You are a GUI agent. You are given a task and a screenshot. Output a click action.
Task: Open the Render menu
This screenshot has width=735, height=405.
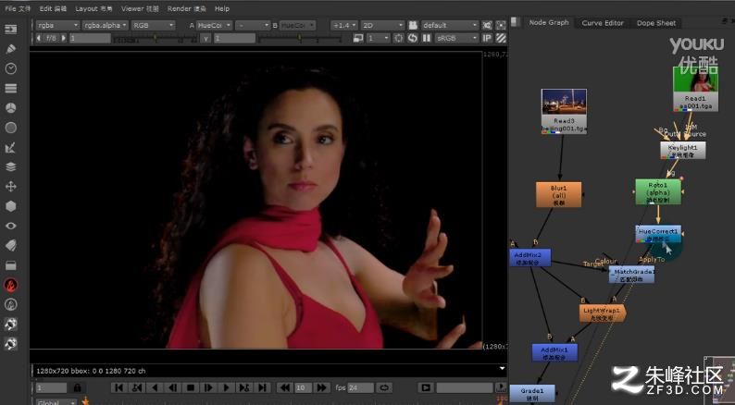tap(186, 8)
